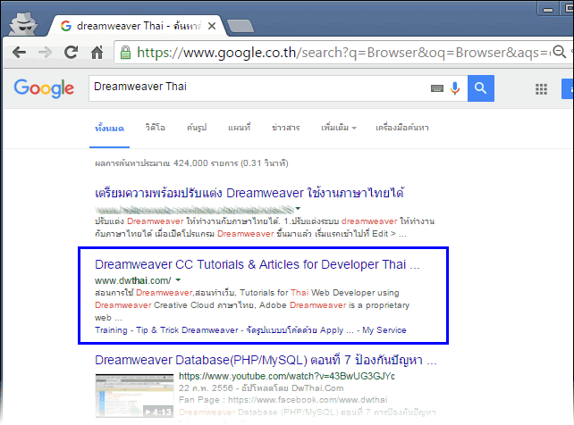Expand the dropdown arrow beside the blurred URL
574x425 pixels.
(298, 208)
